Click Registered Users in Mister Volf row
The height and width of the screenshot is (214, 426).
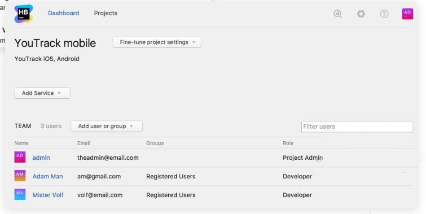[170, 195]
